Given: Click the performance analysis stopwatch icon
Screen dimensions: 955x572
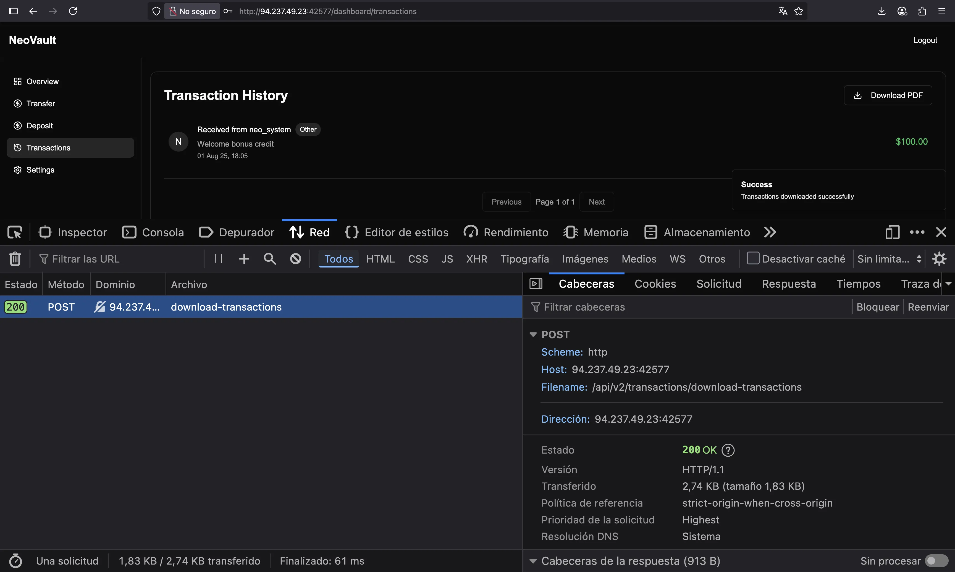Looking at the screenshot, I should pyautogui.click(x=15, y=561).
